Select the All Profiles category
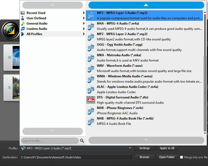208x166 pixels. pos(53,34)
